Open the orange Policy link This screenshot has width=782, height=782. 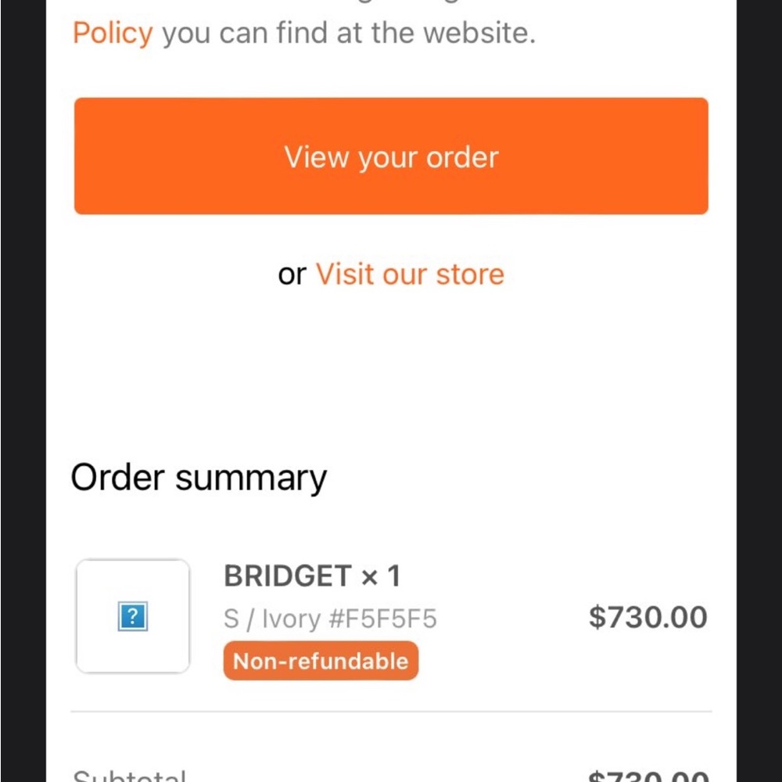click(x=113, y=33)
